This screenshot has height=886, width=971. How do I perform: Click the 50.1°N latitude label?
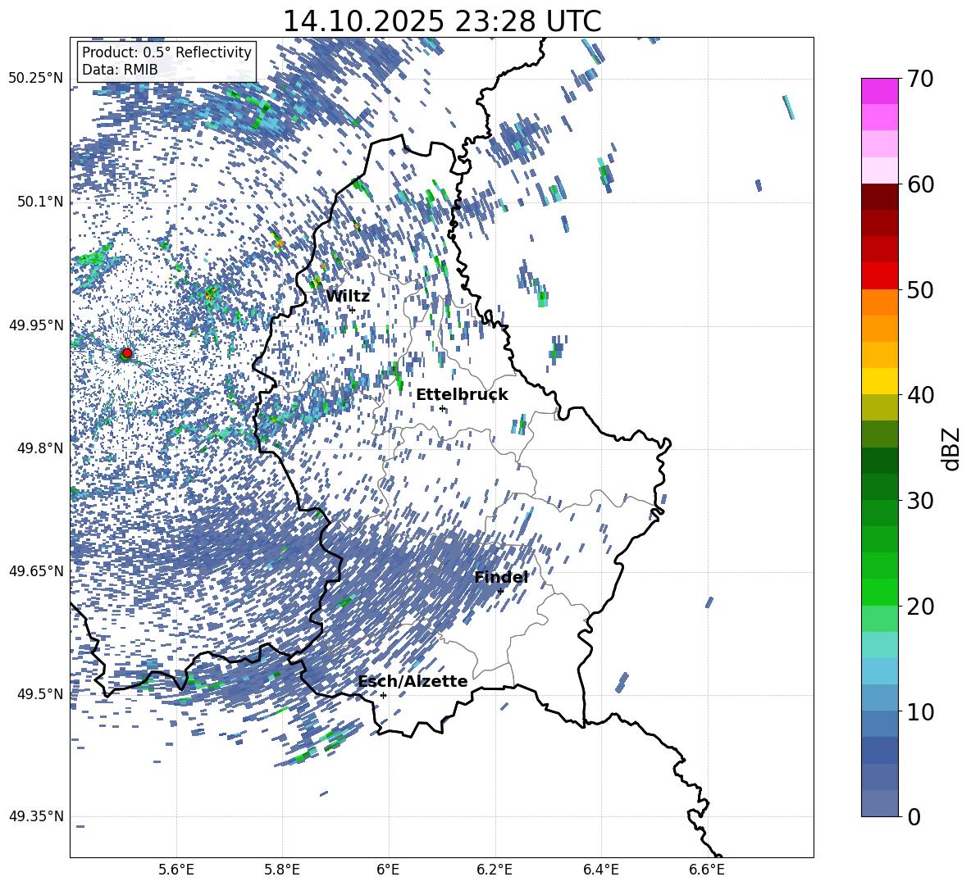(x=39, y=202)
